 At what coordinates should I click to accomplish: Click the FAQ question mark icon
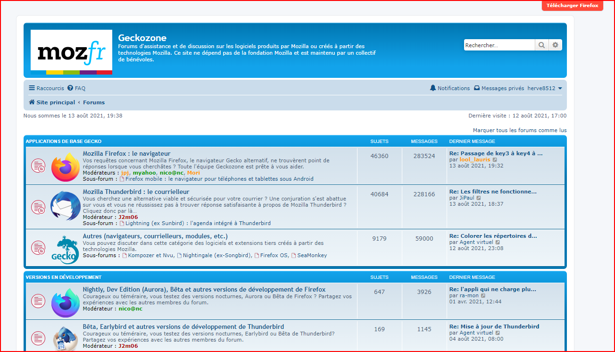pyautogui.click(x=70, y=88)
